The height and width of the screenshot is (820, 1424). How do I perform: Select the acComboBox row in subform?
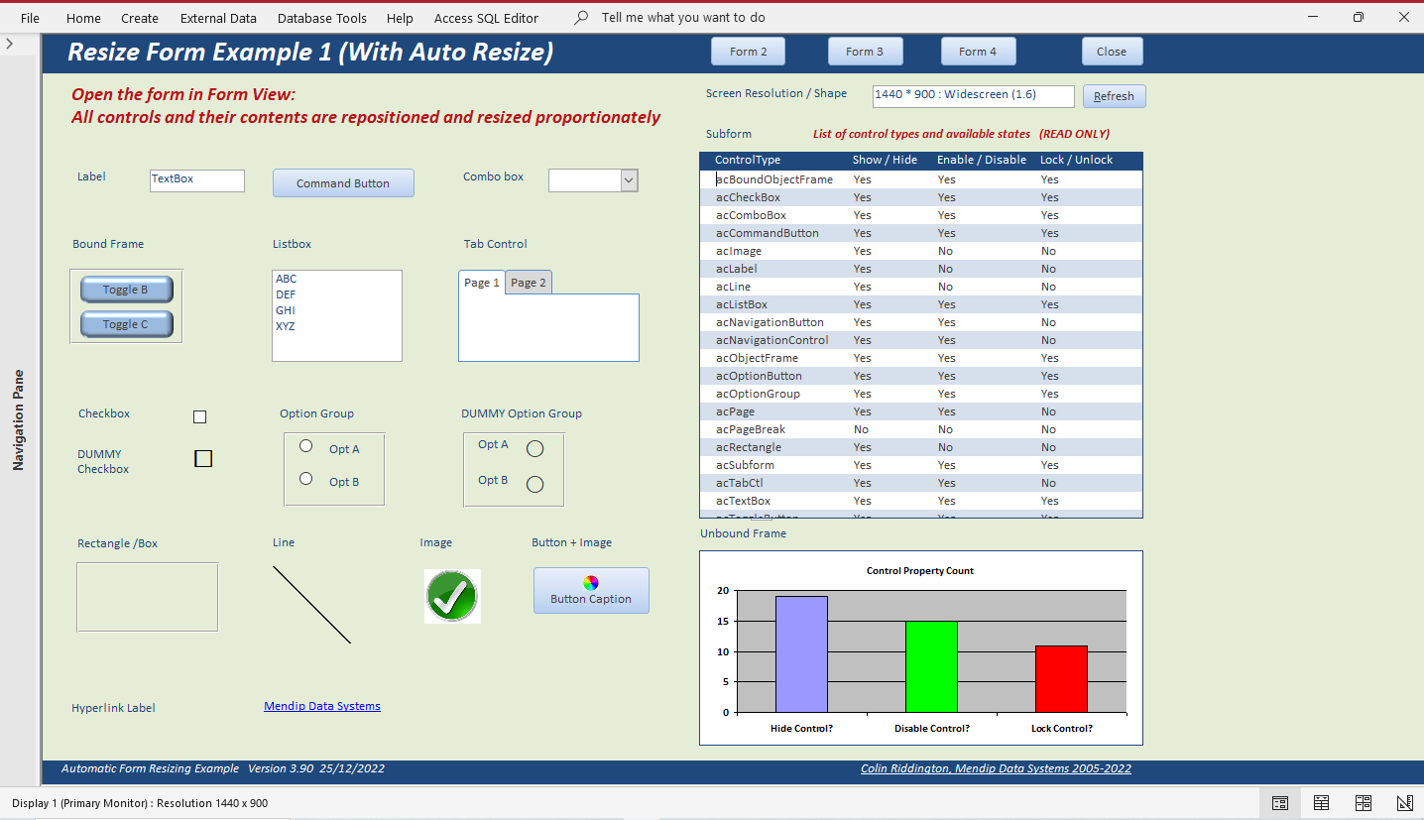tap(920, 215)
